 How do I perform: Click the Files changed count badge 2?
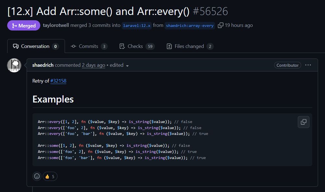click(x=210, y=47)
